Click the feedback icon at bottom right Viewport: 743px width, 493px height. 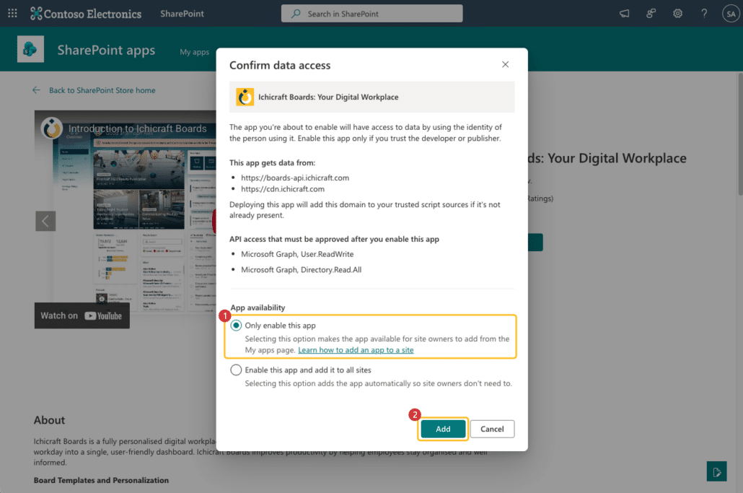(716, 471)
